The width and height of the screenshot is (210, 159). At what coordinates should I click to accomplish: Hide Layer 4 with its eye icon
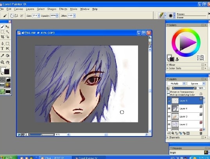pyautogui.click(x=169, y=108)
